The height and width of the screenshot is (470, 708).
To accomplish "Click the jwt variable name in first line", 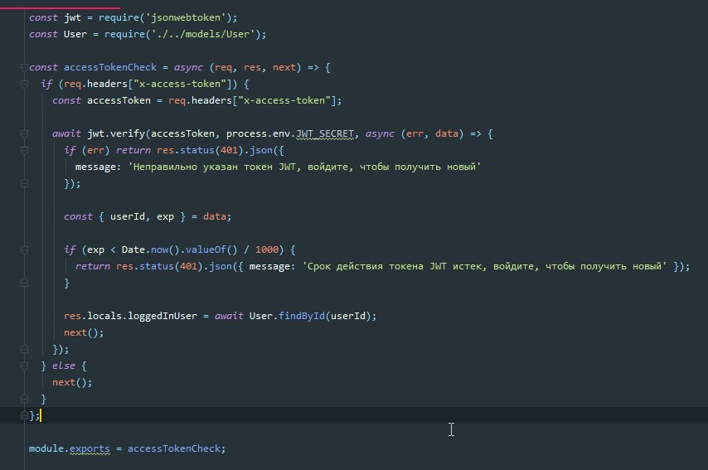I will [x=72, y=17].
